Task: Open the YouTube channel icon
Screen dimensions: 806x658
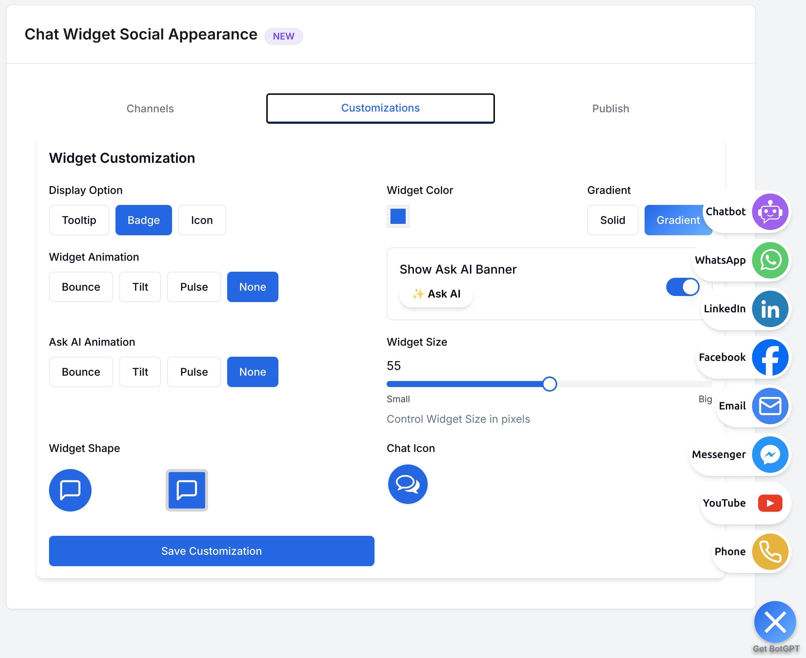Action: tap(770, 503)
